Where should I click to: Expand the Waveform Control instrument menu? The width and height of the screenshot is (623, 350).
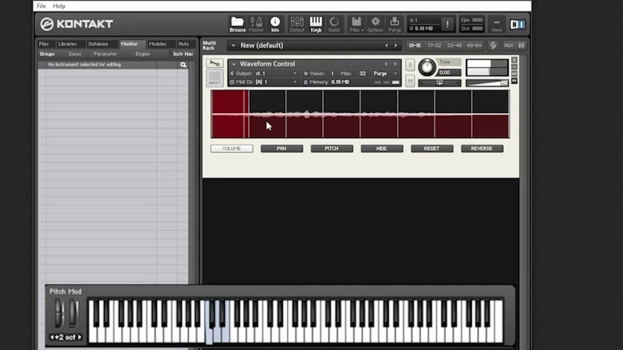click(234, 64)
